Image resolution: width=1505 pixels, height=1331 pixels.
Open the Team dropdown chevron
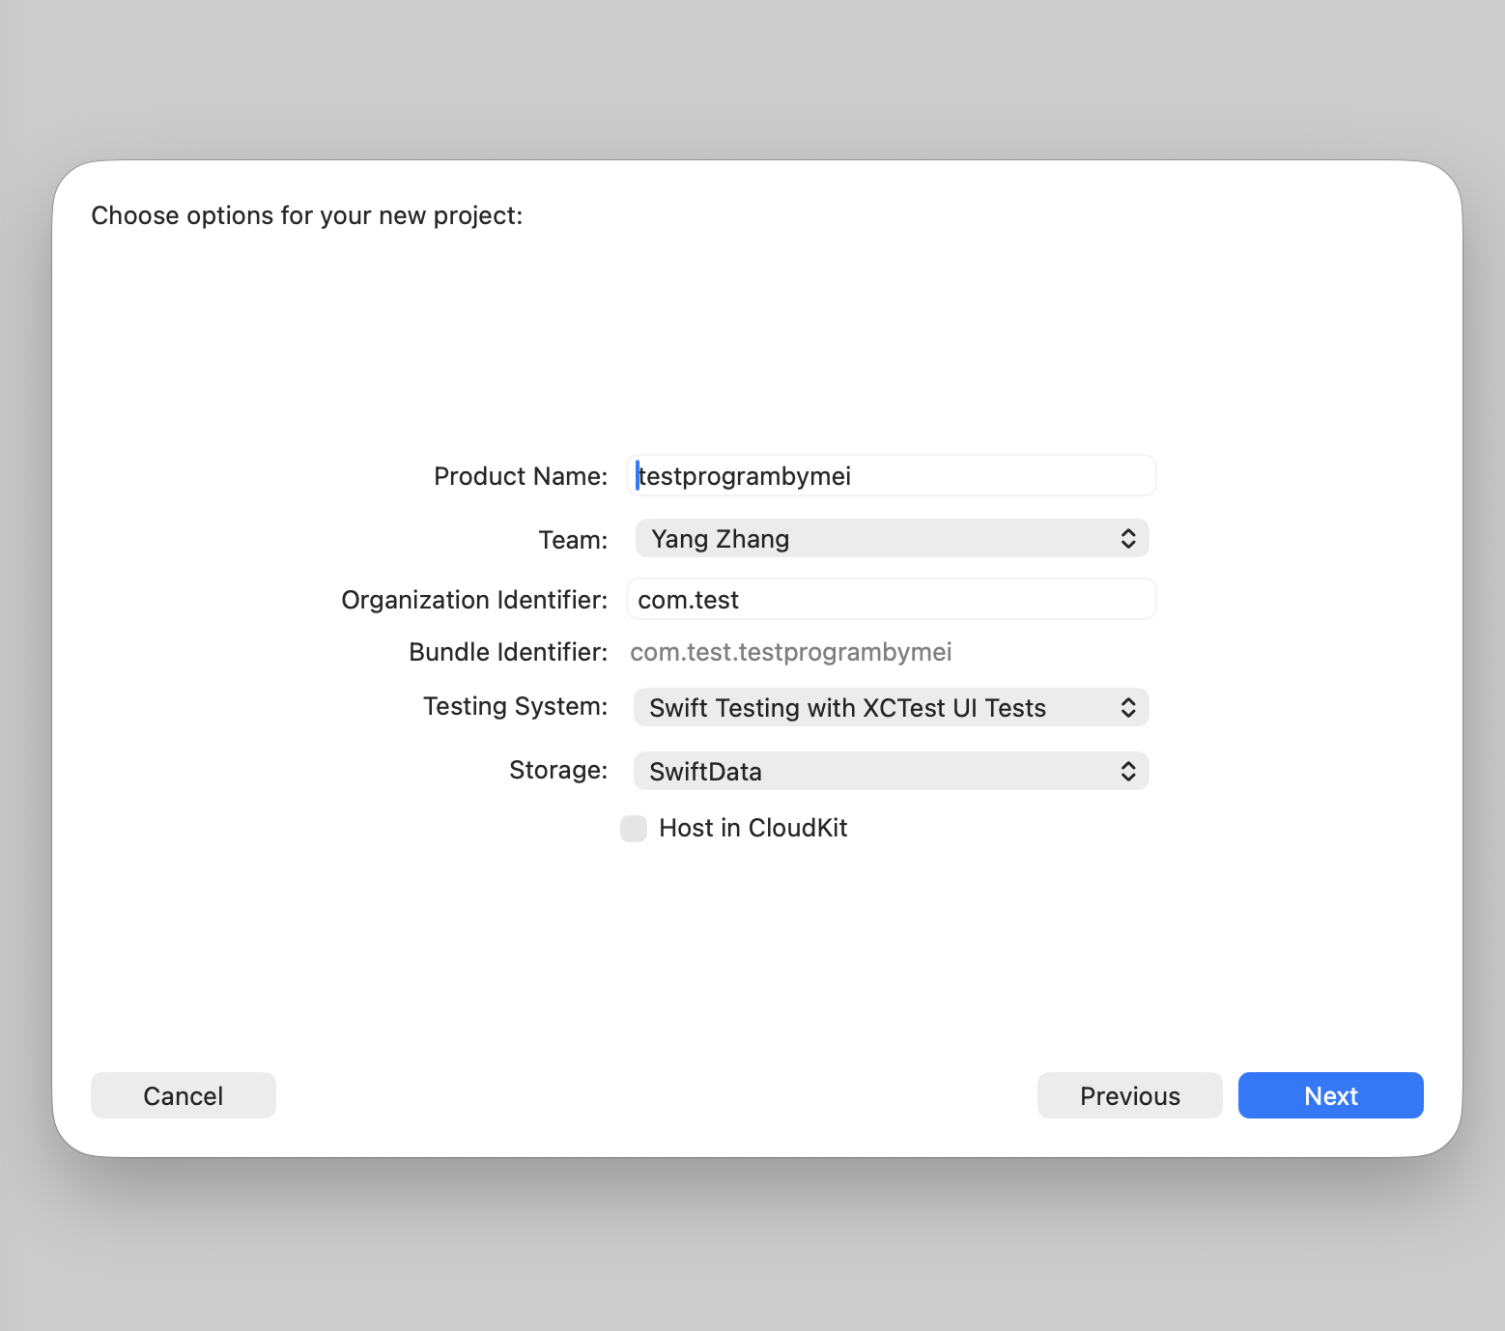pos(1127,538)
